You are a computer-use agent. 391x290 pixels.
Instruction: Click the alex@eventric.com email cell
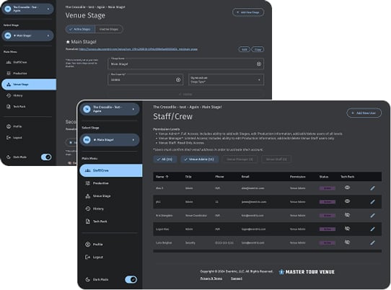click(x=252, y=188)
